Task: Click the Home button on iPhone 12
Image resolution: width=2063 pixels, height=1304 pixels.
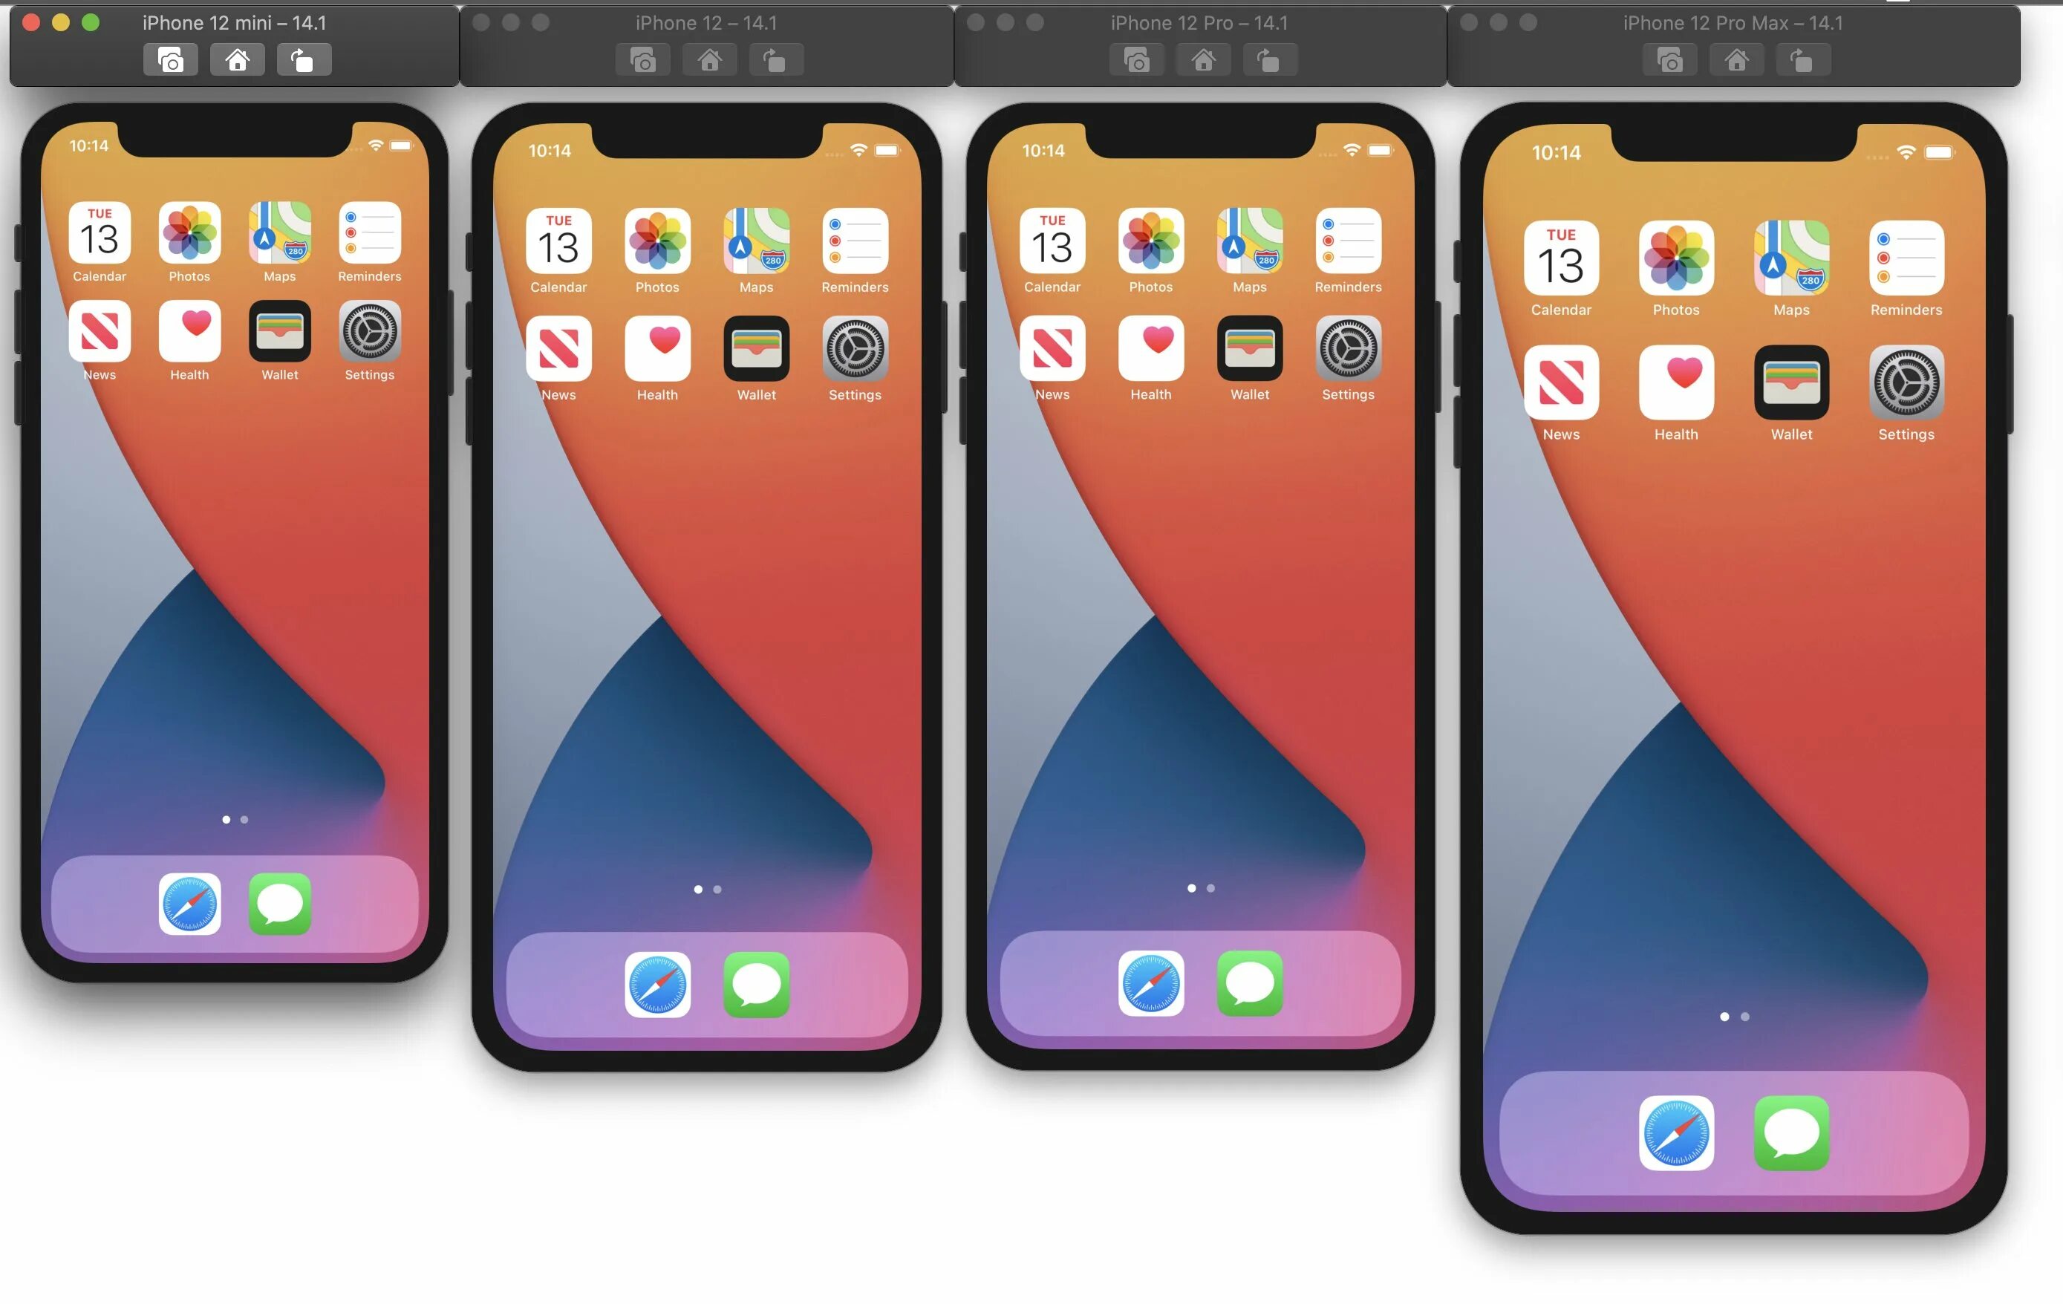Action: (x=709, y=60)
